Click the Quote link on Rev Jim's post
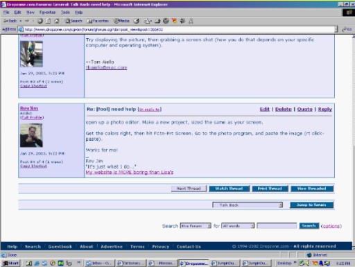This screenshot has width=355, height=267. [304, 109]
